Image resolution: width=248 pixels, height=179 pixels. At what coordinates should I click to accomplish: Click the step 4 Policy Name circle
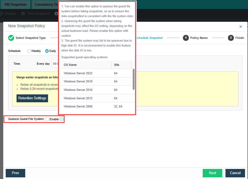tap(186, 38)
